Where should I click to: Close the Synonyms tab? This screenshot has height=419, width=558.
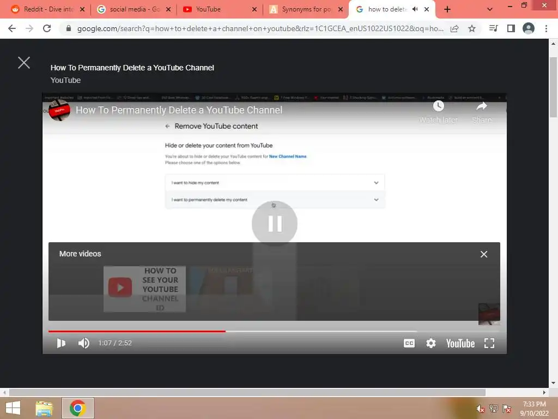[x=341, y=9]
